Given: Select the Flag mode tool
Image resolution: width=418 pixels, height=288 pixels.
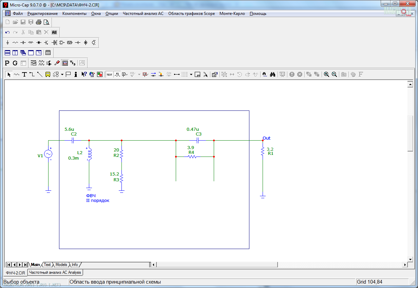Looking at the screenshot, I should (x=68, y=75).
